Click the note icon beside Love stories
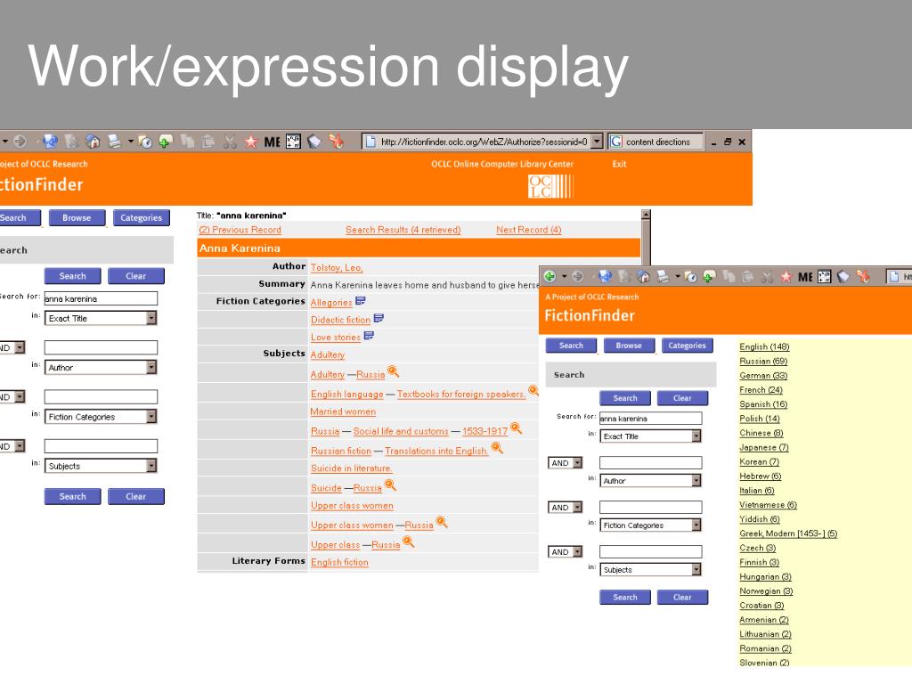Screen dimensions: 912x684 click(369, 335)
